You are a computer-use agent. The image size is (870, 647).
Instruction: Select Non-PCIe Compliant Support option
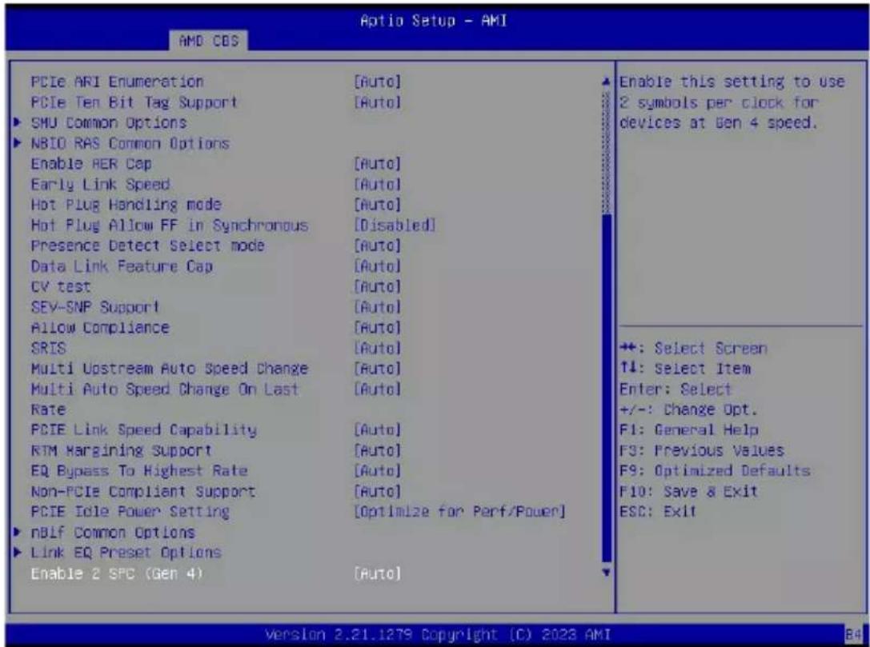[143, 491]
